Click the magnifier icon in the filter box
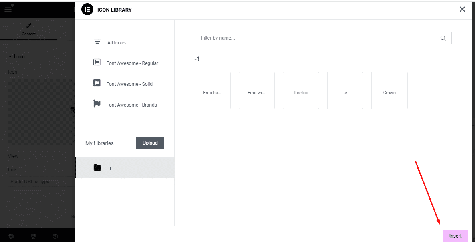This screenshot has height=242, width=475. pyautogui.click(x=443, y=38)
